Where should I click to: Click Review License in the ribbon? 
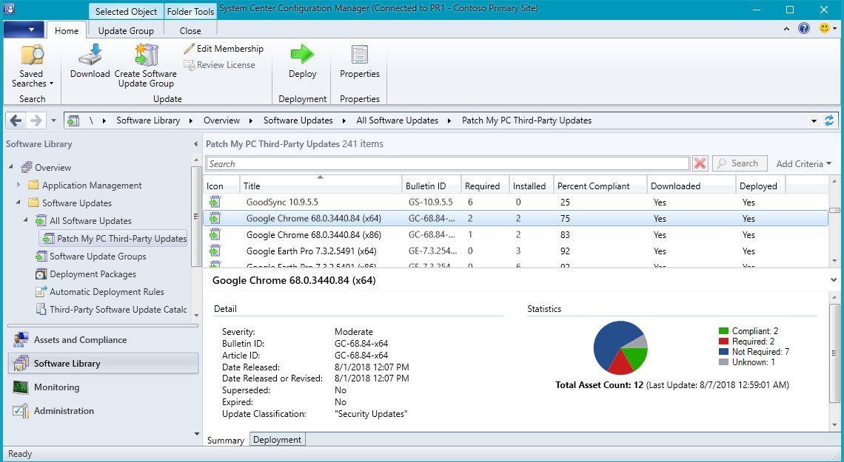point(220,65)
